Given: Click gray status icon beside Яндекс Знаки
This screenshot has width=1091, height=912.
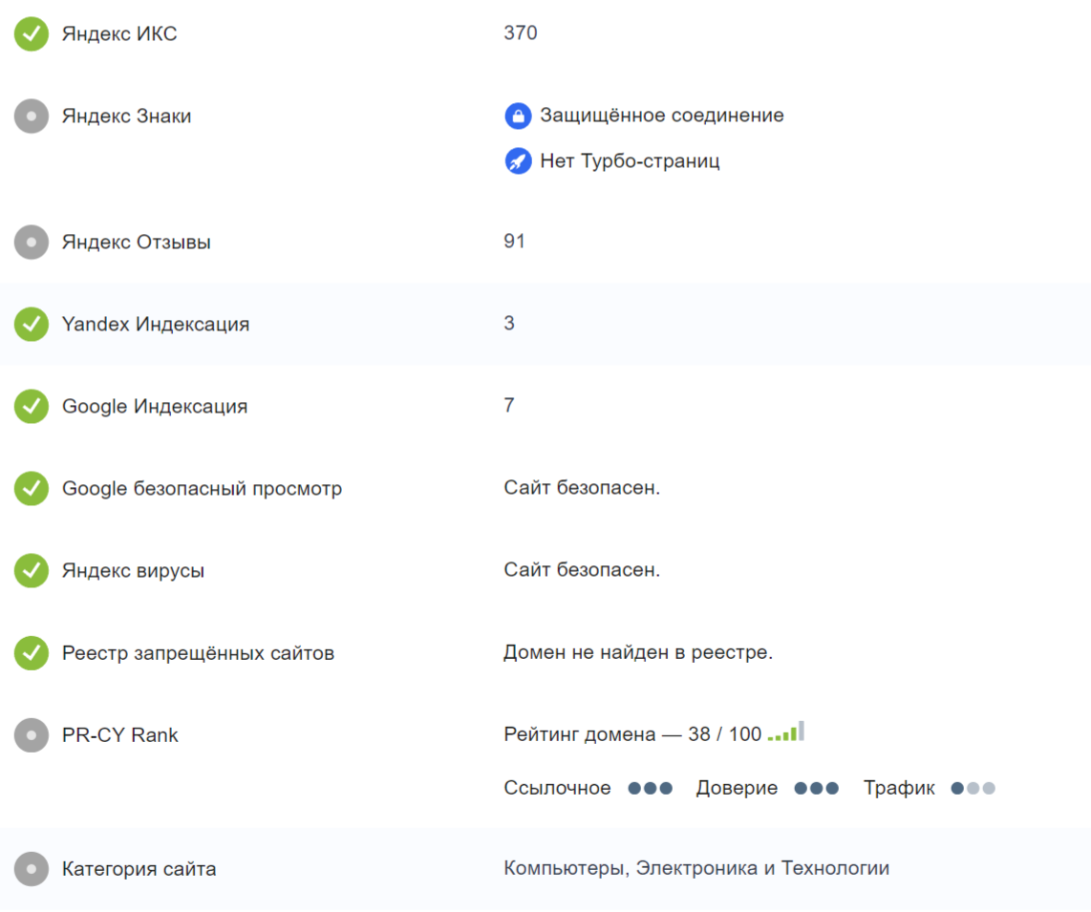Looking at the screenshot, I should click(x=32, y=117).
